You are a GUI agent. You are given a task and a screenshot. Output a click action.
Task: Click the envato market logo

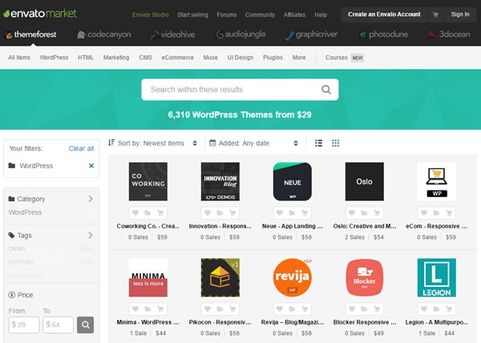click(x=40, y=14)
